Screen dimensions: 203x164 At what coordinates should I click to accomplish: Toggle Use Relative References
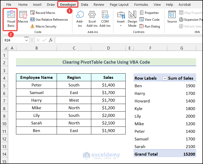point(49,20)
